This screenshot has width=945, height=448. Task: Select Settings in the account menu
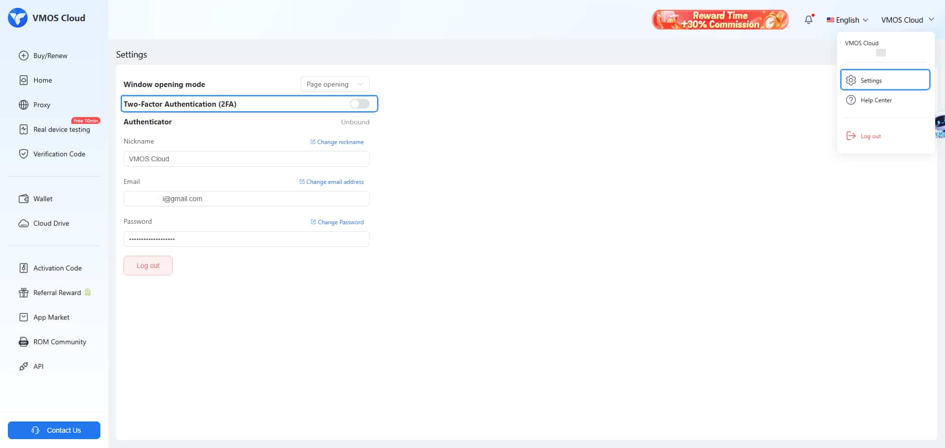885,80
